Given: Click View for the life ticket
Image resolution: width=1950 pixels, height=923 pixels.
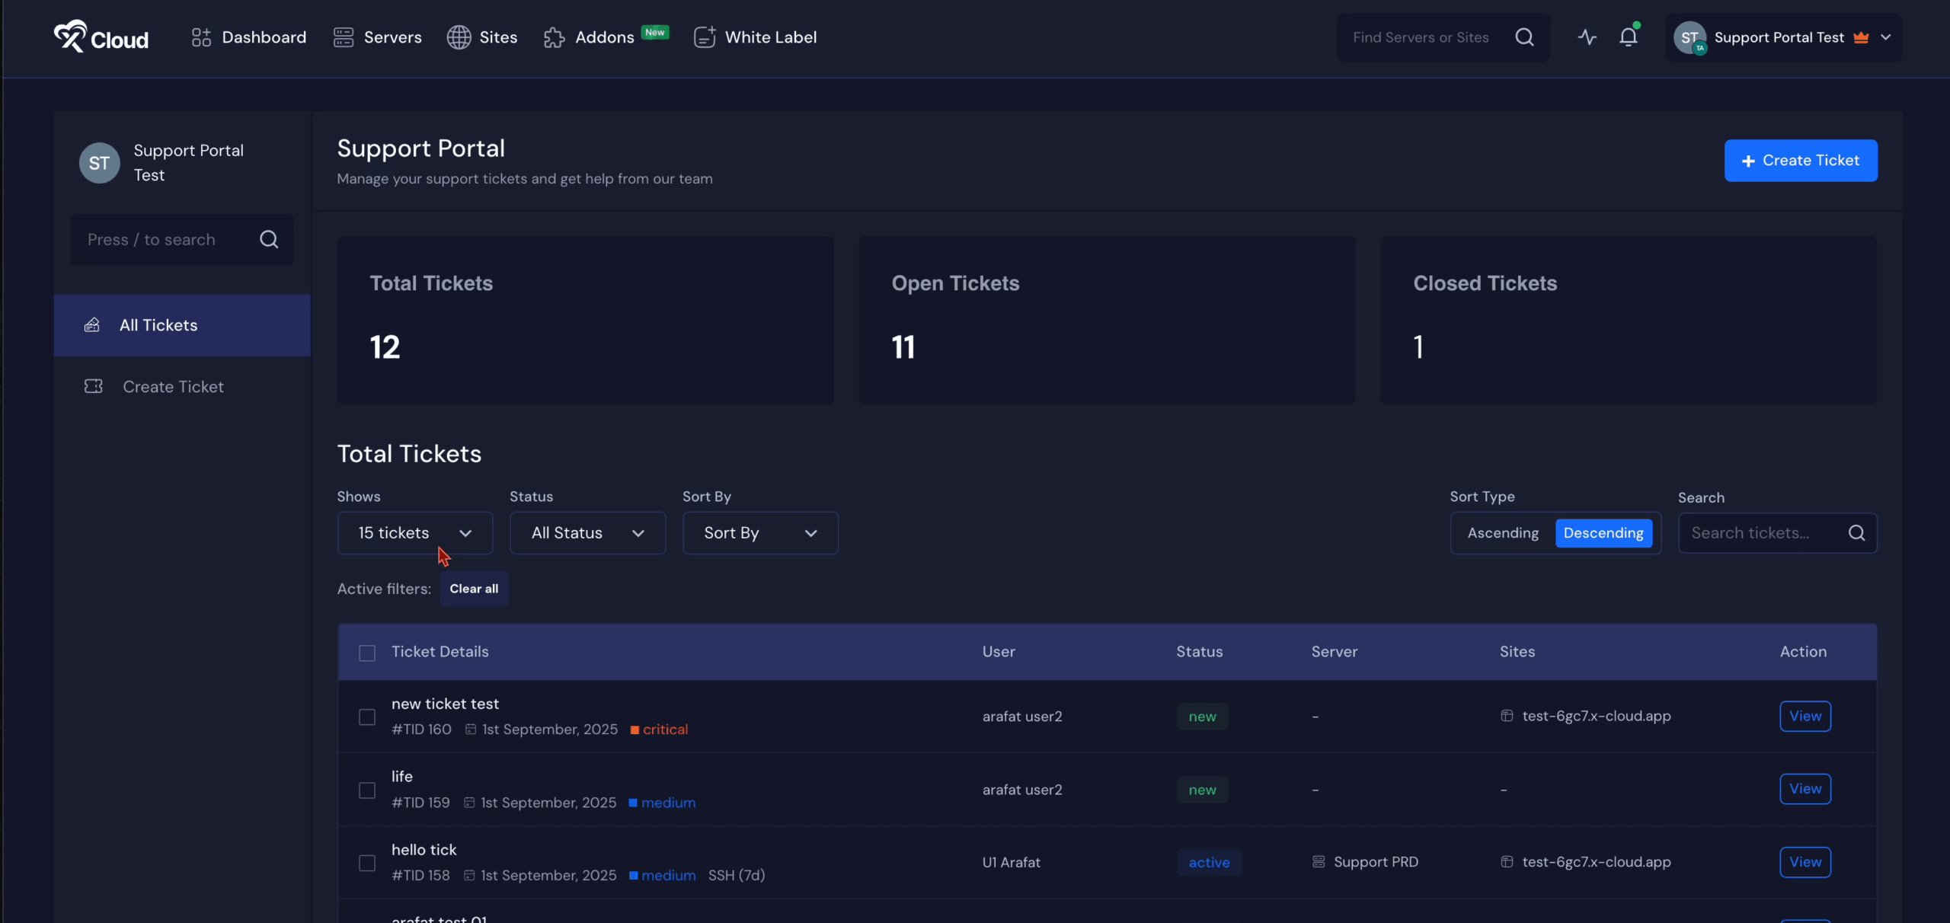Looking at the screenshot, I should [x=1805, y=789].
